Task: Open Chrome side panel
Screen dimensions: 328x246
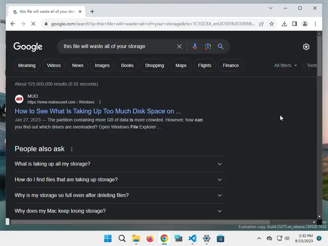Action: click(295, 24)
